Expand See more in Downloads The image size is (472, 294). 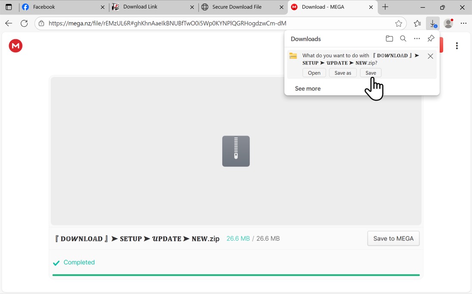pos(308,89)
